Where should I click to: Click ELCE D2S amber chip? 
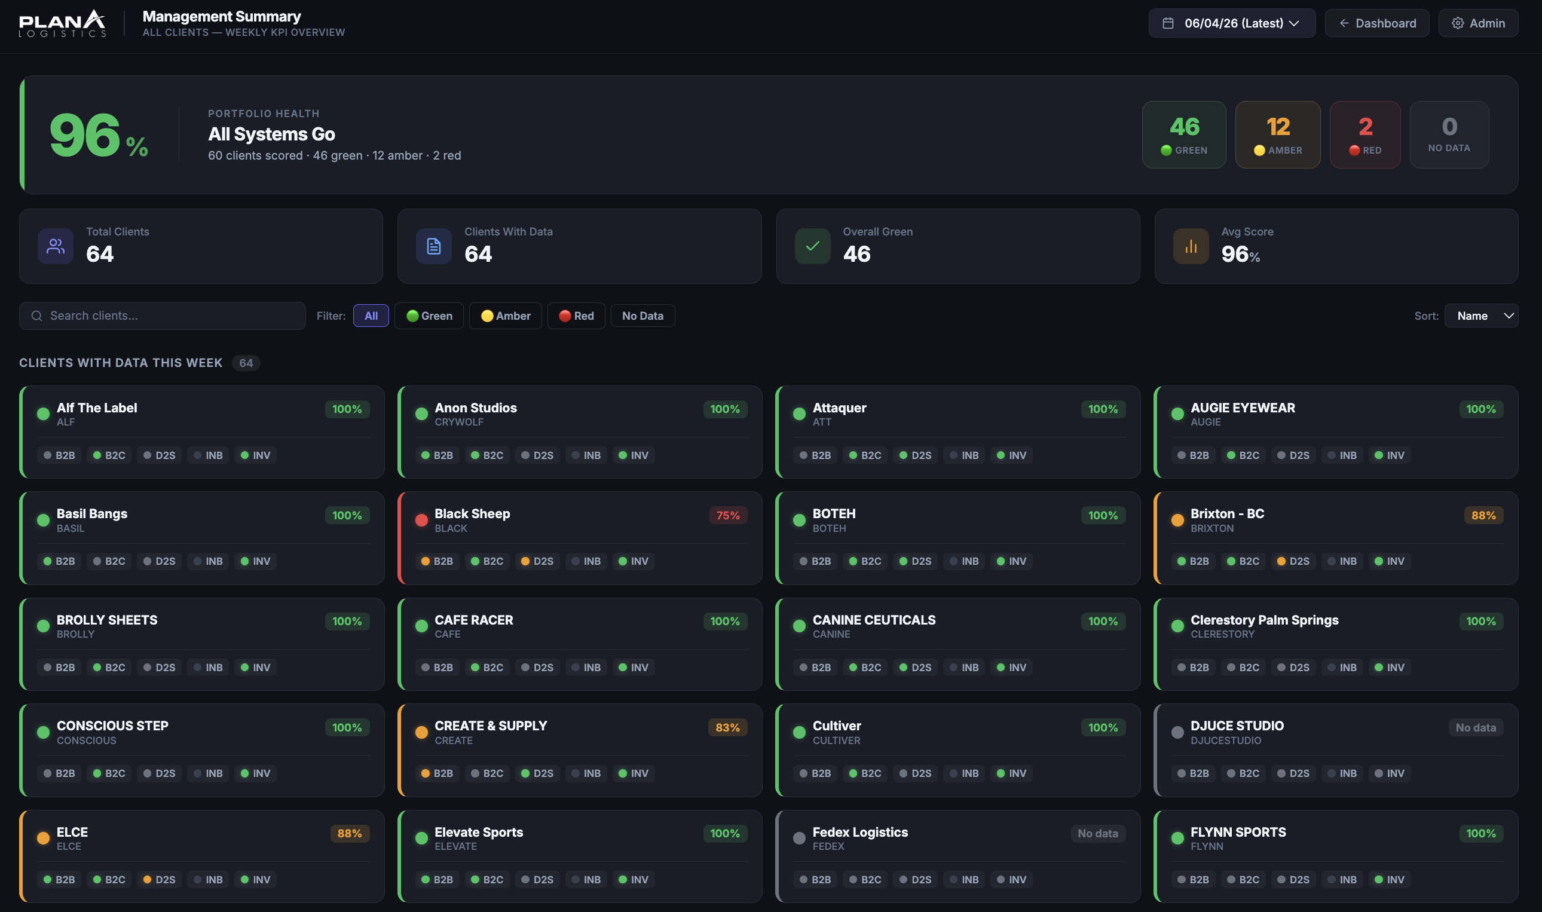click(x=159, y=880)
